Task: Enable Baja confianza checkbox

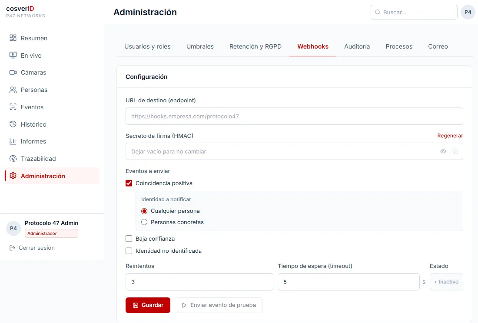Action: [129, 239]
